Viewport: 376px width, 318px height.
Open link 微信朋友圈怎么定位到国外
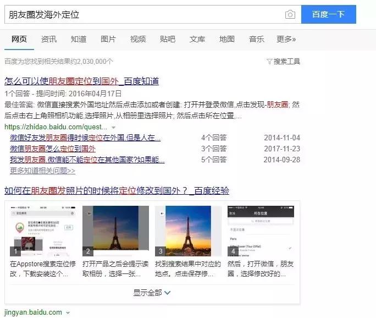click(x=53, y=149)
